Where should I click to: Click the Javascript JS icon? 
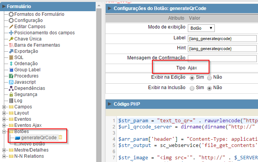11,82
